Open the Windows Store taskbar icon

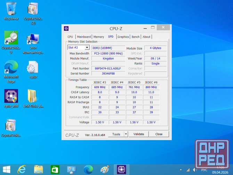coord(55,169)
